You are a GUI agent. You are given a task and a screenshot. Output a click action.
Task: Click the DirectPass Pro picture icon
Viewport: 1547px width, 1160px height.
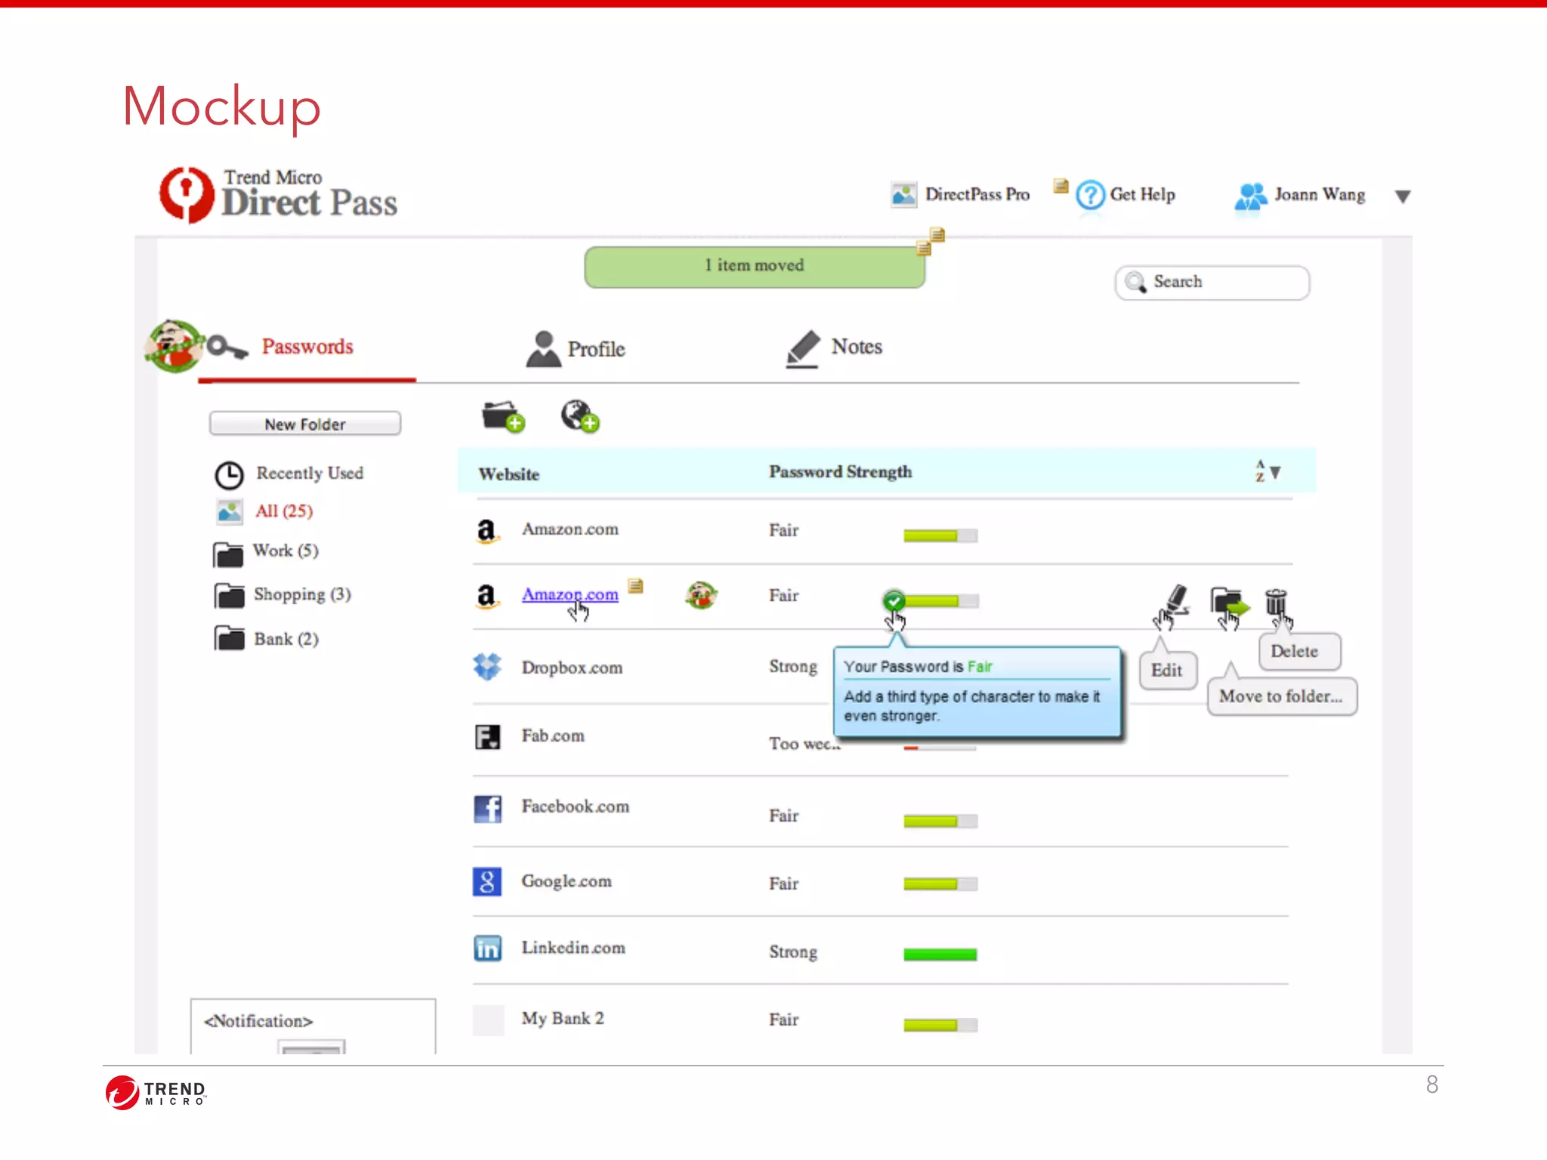(x=903, y=196)
